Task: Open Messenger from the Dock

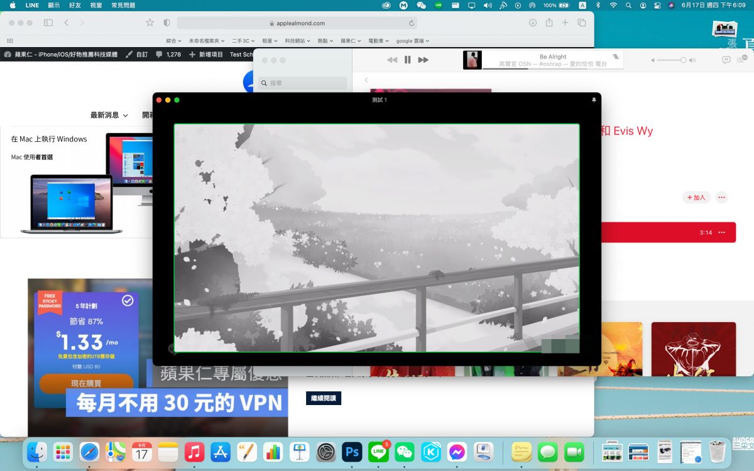Action: [457, 452]
